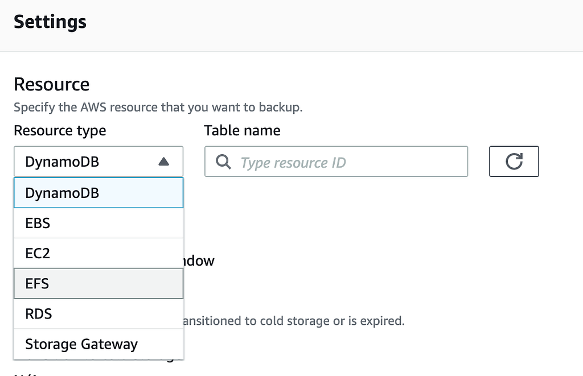This screenshot has width=583, height=376.
Task: Click the Resource section heading
Action: click(52, 84)
